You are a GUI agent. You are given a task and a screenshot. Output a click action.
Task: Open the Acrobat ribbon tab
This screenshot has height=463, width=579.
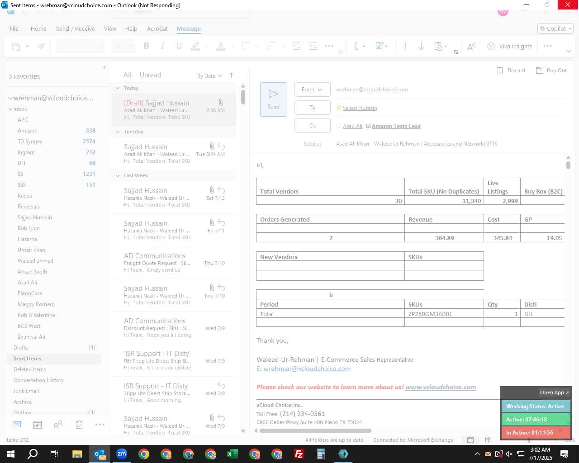click(x=157, y=28)
